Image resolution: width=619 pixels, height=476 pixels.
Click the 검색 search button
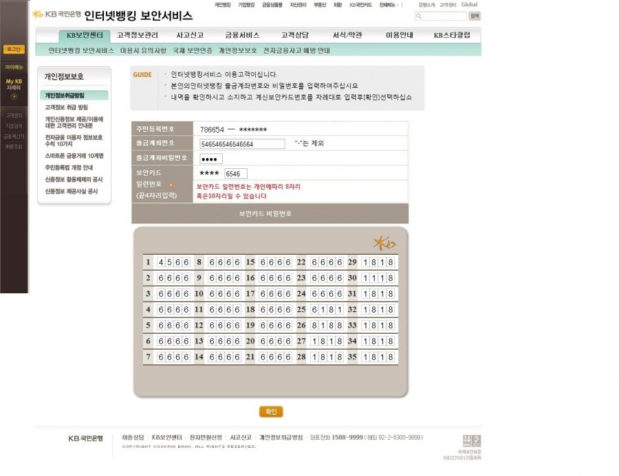tap(475, 16)
